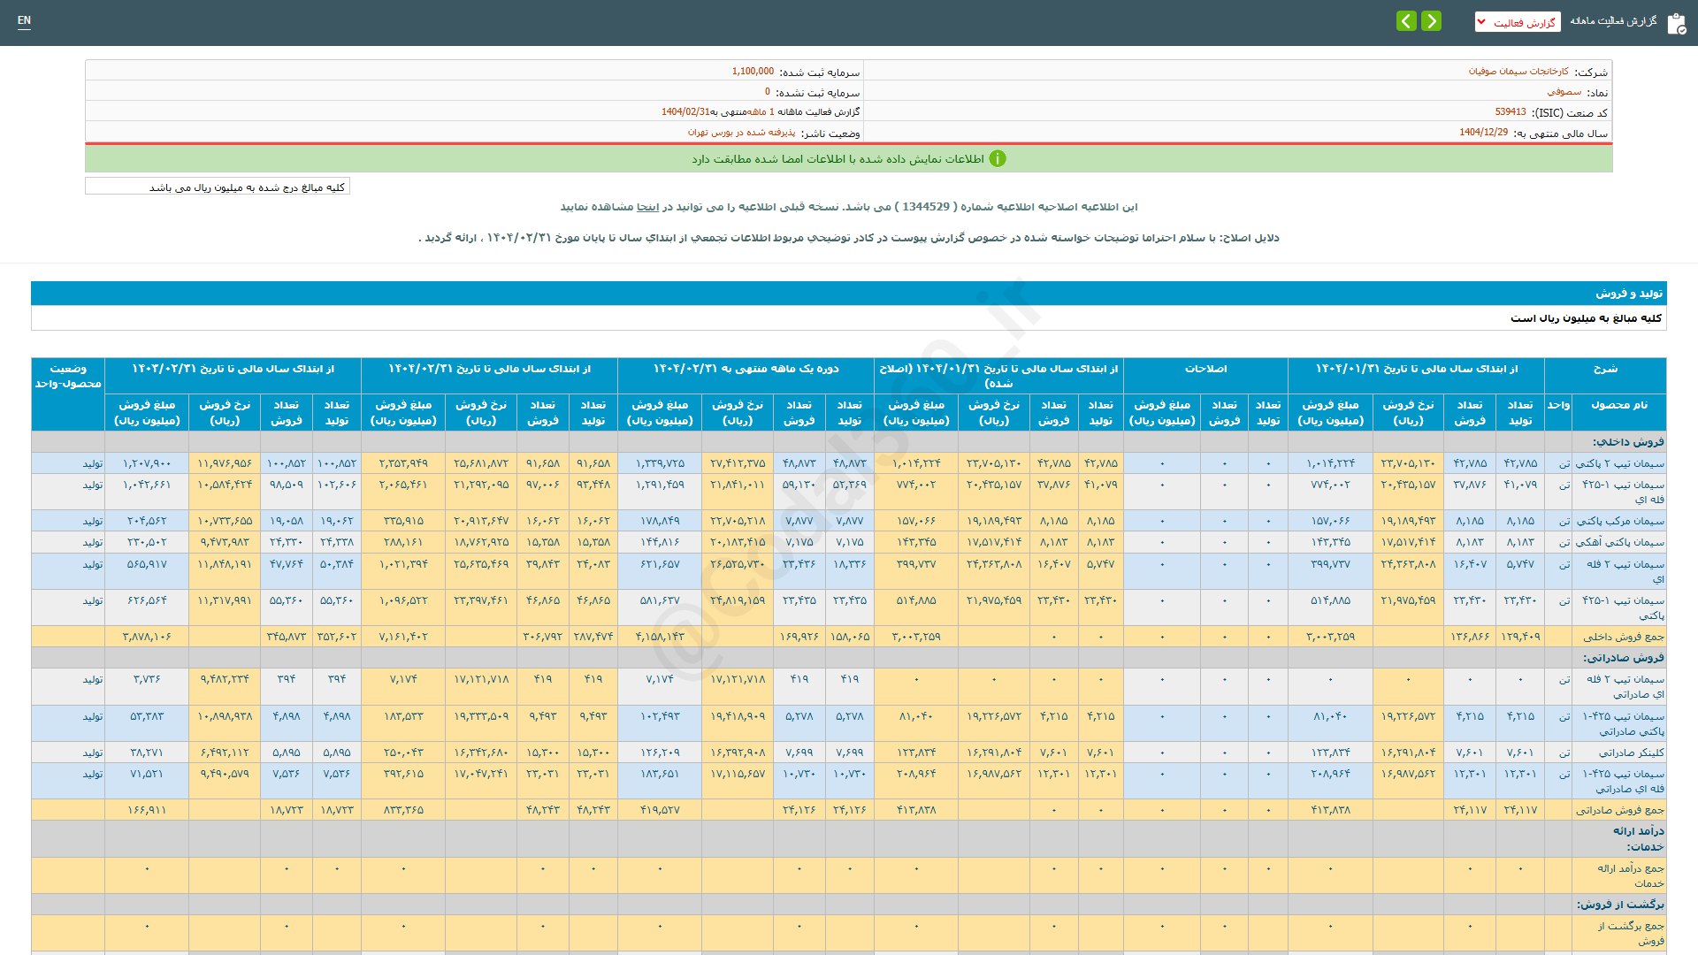This screenshot has height=955, width=1698.
Task: Click the شرح column header
Action: pos(1605,369)
